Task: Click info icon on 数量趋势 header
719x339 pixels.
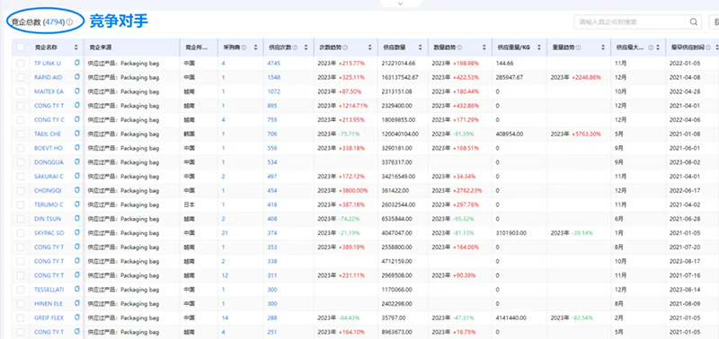Action: point(459,48)
